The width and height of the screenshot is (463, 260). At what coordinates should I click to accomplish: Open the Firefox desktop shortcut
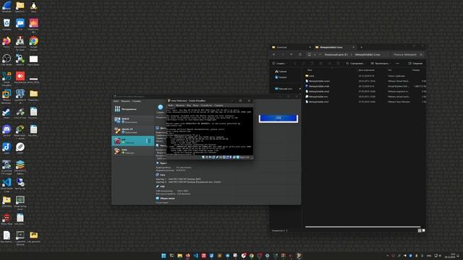pos(7,42)
